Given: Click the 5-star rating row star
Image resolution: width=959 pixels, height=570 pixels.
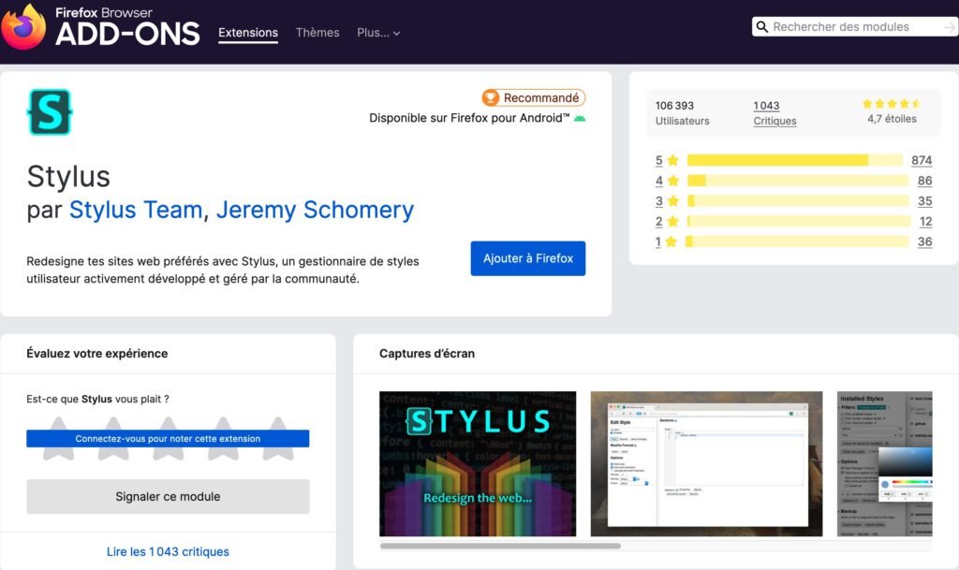Looking at the screenshot, I should 672,160.
